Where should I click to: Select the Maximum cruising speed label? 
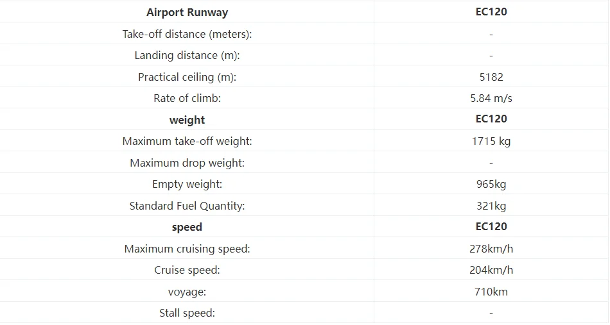coord(187,249)
